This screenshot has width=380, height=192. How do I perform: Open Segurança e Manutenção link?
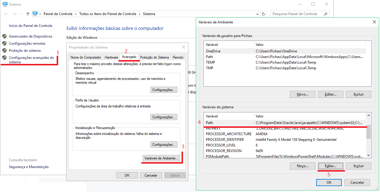tap(29, 167)
